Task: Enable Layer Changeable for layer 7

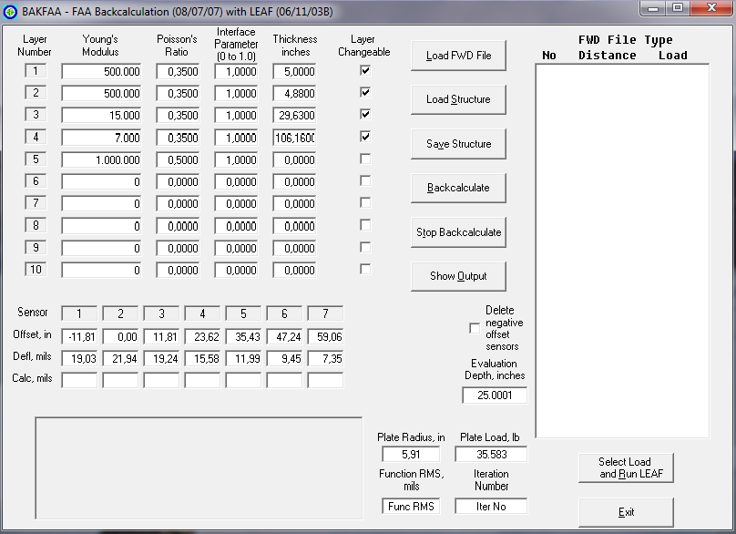Action: coord(365,202)
